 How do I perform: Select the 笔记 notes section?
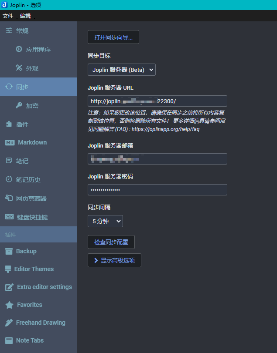click(38, 161)
